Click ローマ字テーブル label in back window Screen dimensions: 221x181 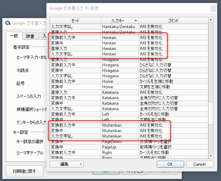tap(30, 153)
